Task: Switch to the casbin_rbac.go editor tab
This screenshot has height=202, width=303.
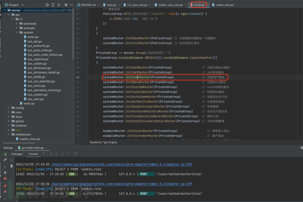Action: (224, 4)
